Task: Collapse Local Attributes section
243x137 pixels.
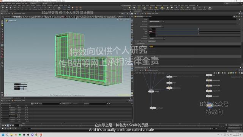Action: pos(140,44)
